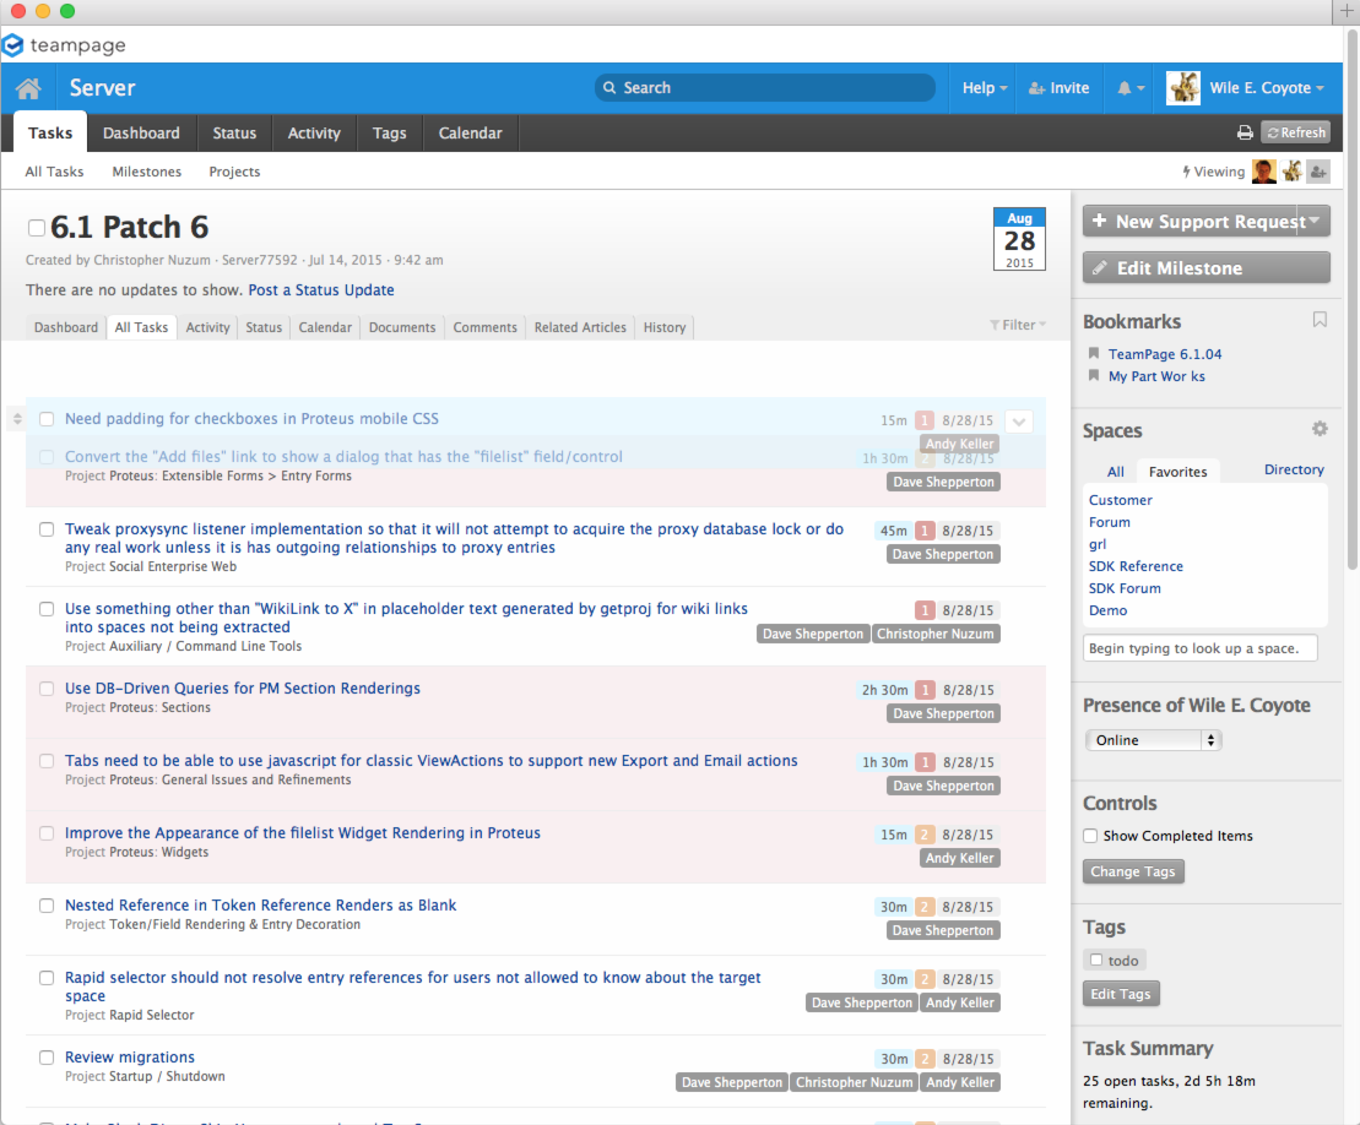Click the Edit Milestone button

(x=1206, y=268)
